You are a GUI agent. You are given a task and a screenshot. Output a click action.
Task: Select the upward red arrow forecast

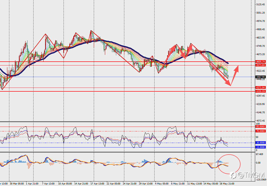(234, 76)
